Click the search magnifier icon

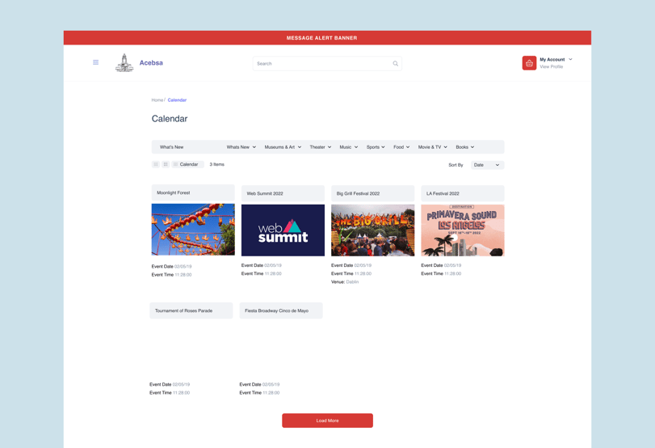pos(395,63)
